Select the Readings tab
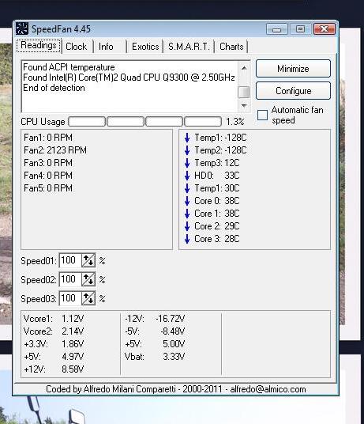This screenshot has height=424, width=364. (x=39, y=45)
